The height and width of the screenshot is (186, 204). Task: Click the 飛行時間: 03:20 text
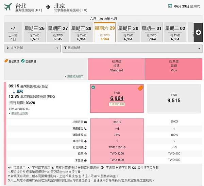22,103
